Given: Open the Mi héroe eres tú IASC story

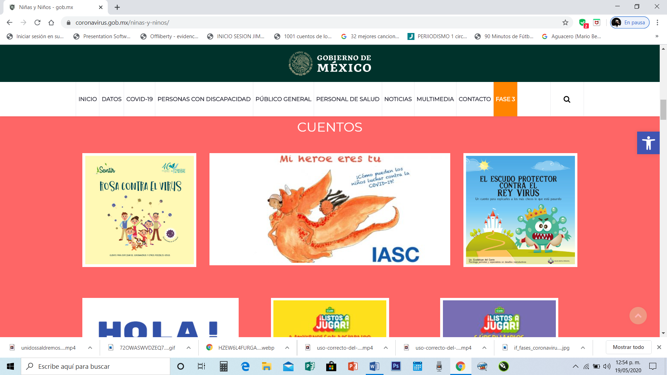Looking at the screenshot, I should 330,209.
